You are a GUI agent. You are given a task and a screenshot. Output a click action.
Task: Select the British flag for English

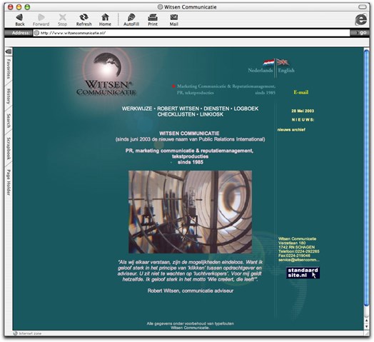283,62
